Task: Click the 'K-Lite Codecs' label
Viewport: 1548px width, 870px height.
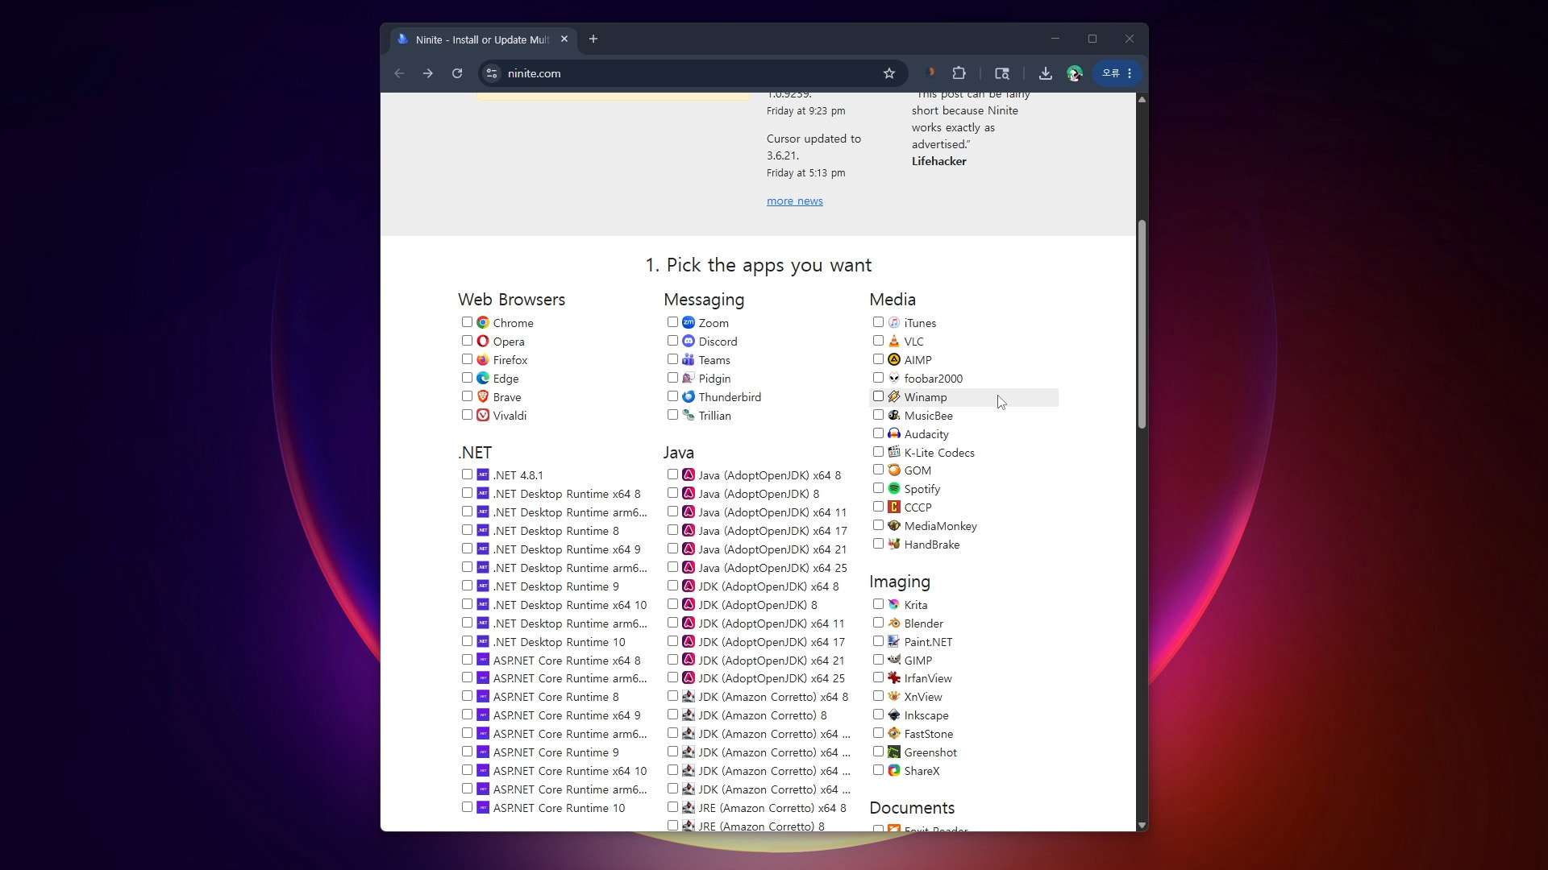Action: [x=939, y=453]
